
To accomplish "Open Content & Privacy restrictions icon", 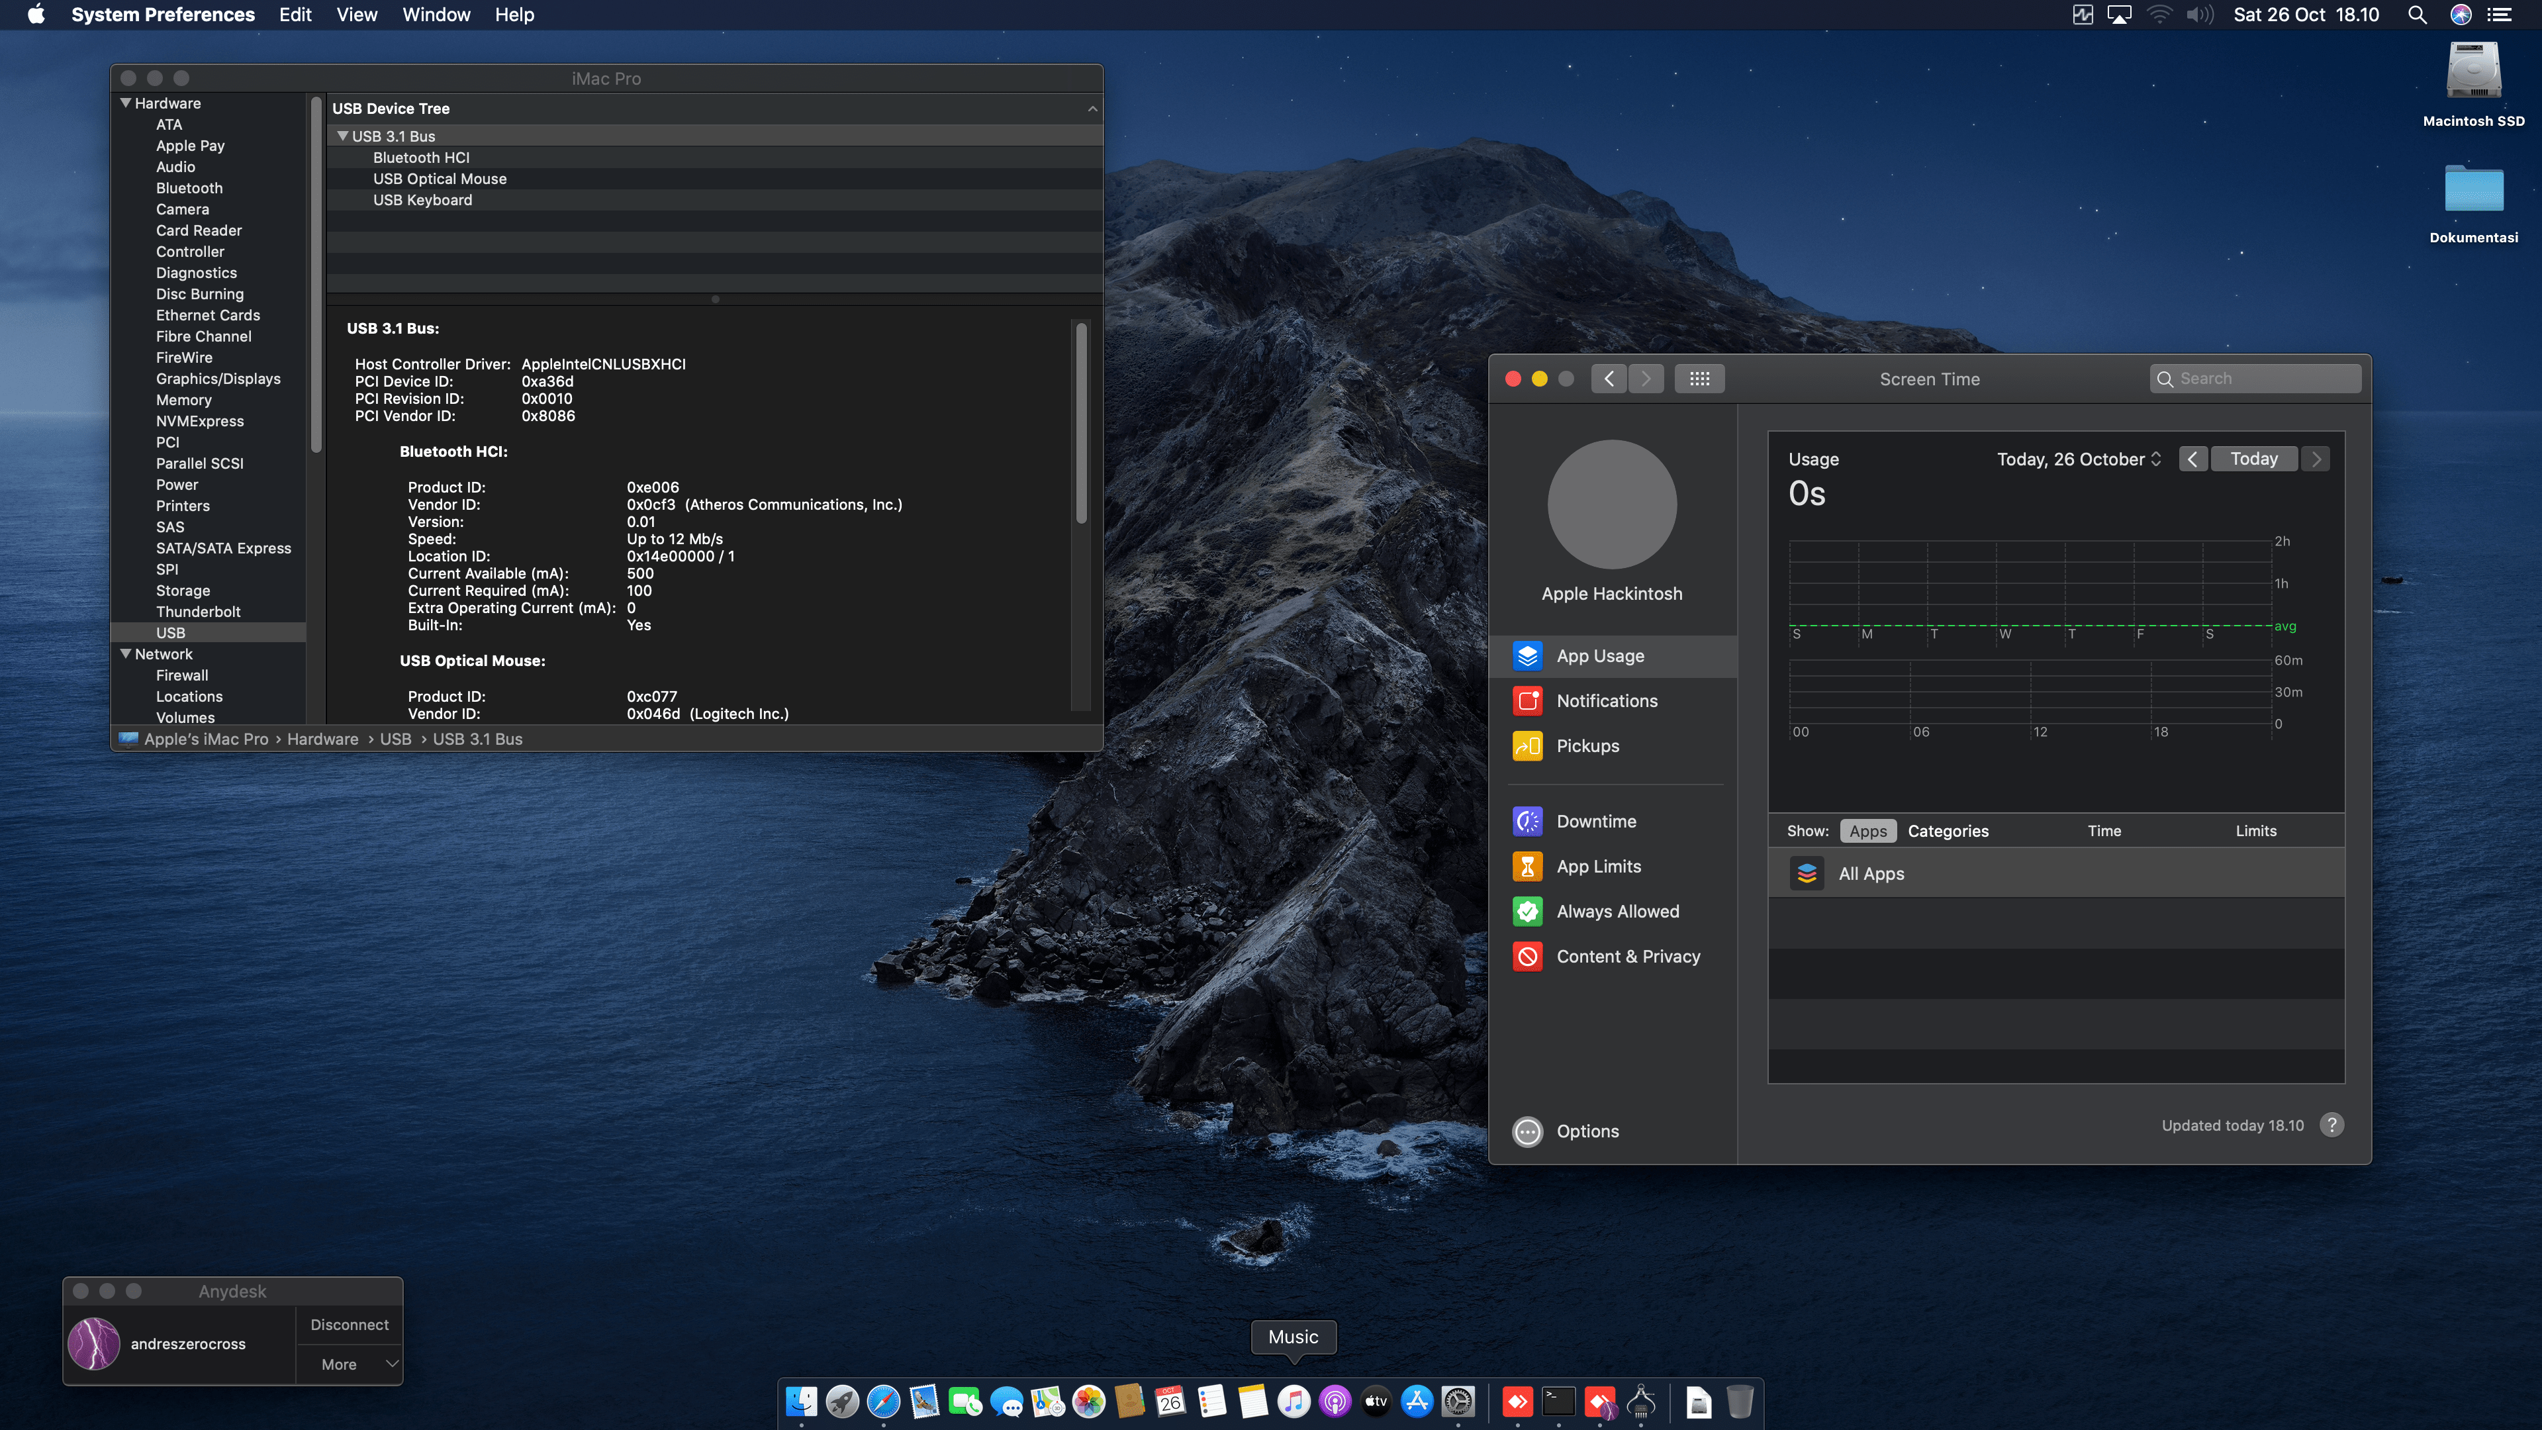I will point(1528,956).
